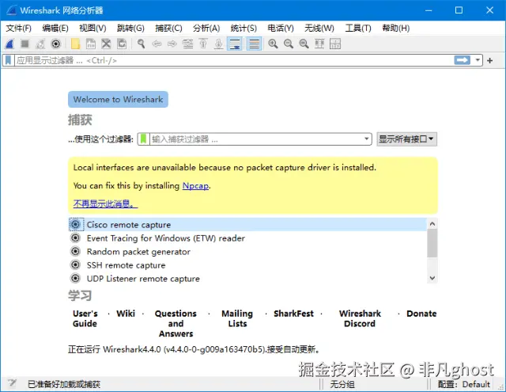This screenshot has width=506, height=392.
Task: Click interface list scroll up arrow
Action: 432,223
